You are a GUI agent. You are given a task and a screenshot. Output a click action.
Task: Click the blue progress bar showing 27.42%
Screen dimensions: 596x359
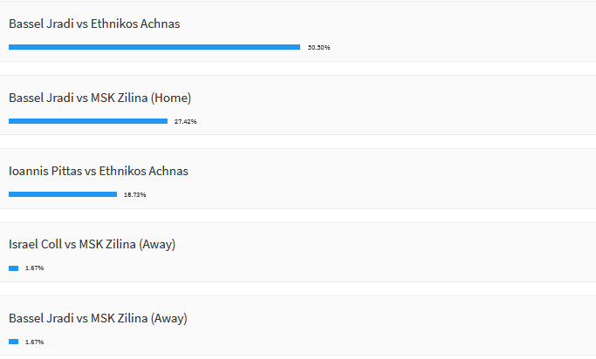pos(88,121)
